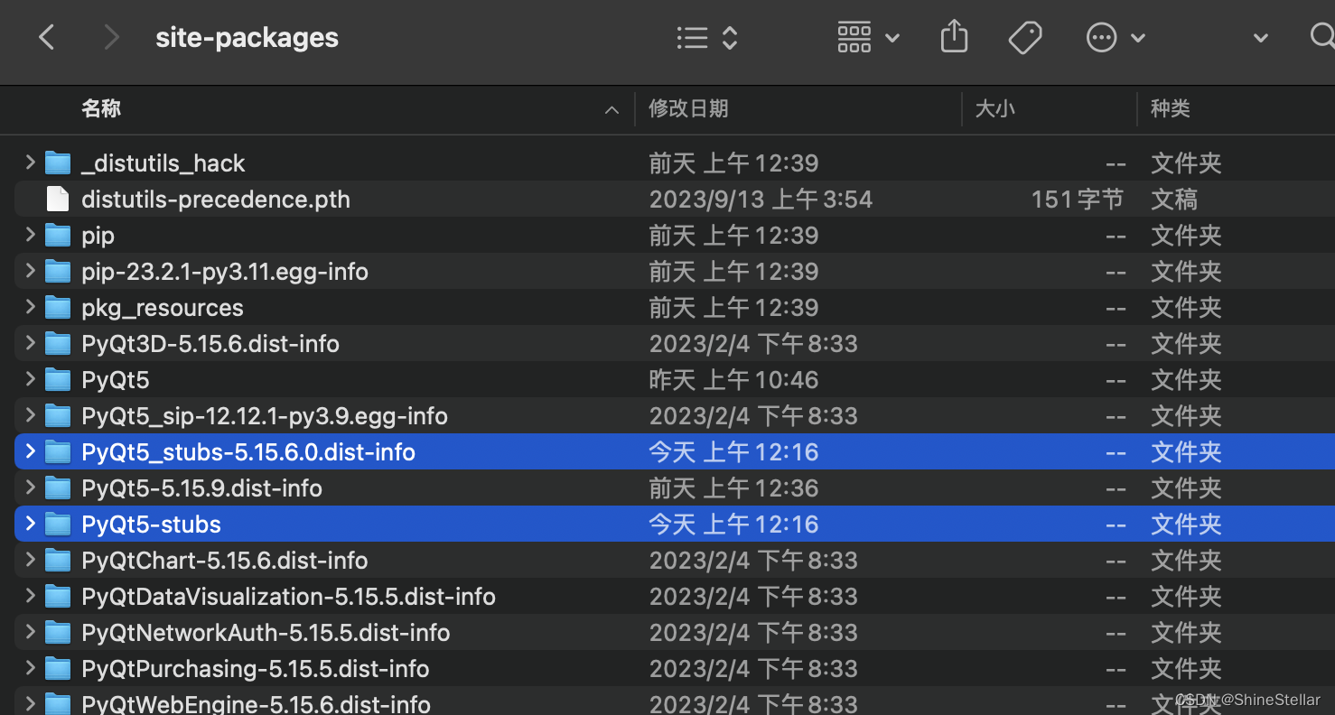This screenshot has height=715, width=1335.
Task: Select the distutils-precedence.pth file name
Action: tap(216, 200)
